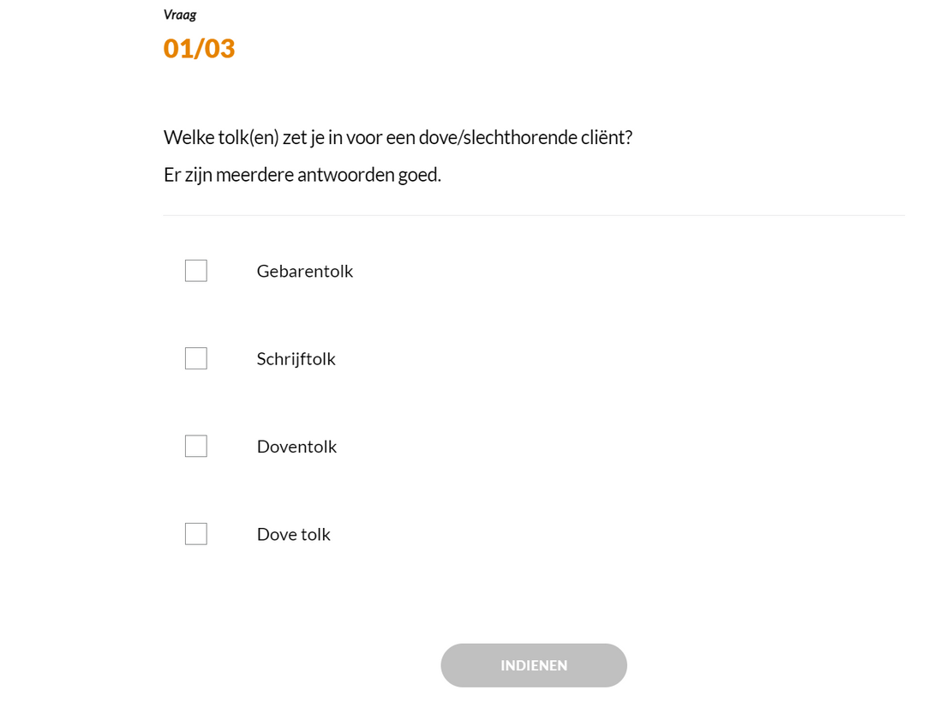Image resolution: width=952 pixels, height=714 pixels.
Task: Click the '03' total questions number
Action: coord(219,49)
